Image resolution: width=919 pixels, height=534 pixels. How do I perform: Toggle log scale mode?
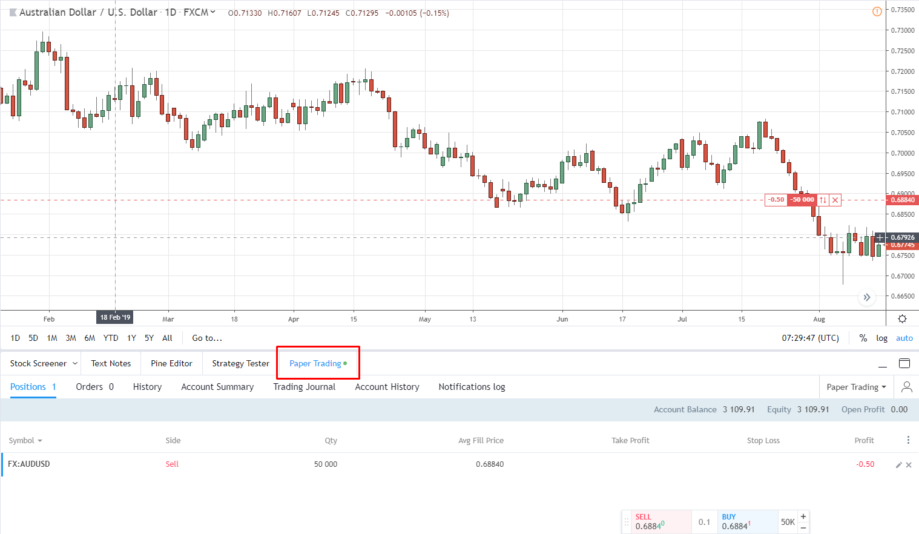pos(881,338)
